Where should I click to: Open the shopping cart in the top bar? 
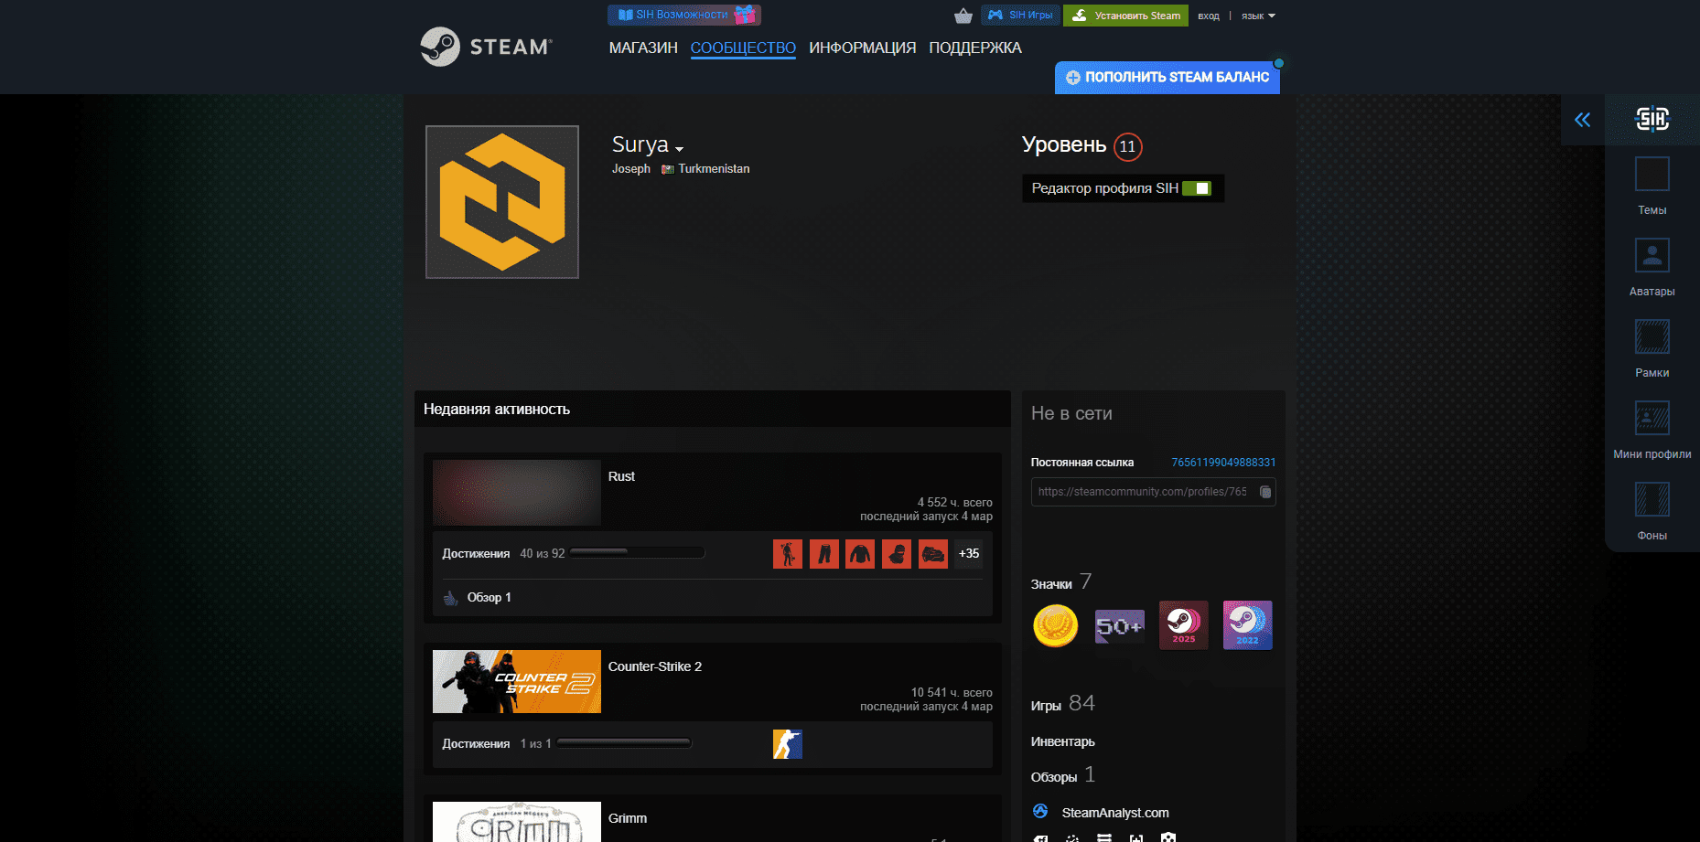pyautogui.click(x=963, y=16)
